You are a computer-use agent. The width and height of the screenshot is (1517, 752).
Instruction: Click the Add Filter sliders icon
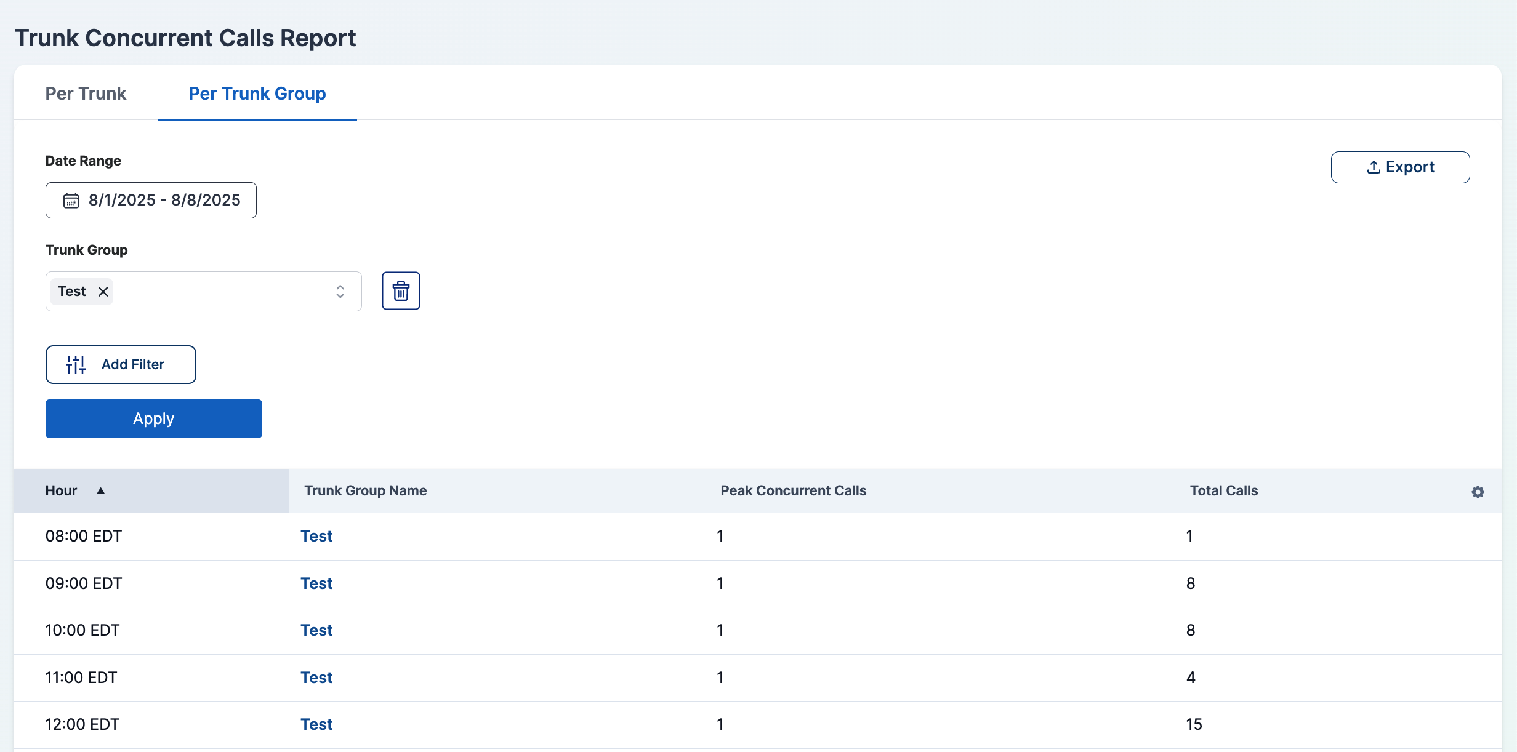point(75,364)
